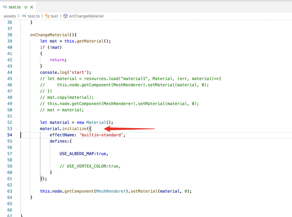Collapse the defines fold at line 55
292x217 pixels.
(17, 141)
